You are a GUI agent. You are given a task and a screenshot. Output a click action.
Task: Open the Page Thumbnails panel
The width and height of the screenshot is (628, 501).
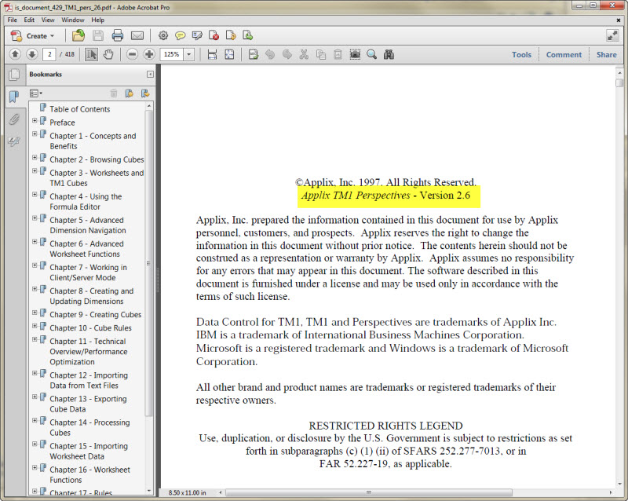pos(14,75)
